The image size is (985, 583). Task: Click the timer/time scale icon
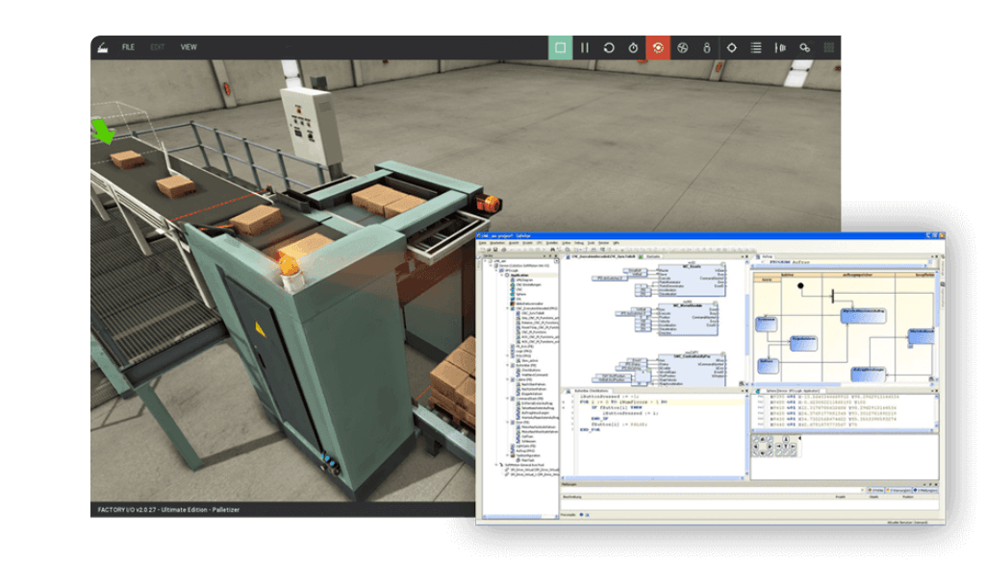633,47
